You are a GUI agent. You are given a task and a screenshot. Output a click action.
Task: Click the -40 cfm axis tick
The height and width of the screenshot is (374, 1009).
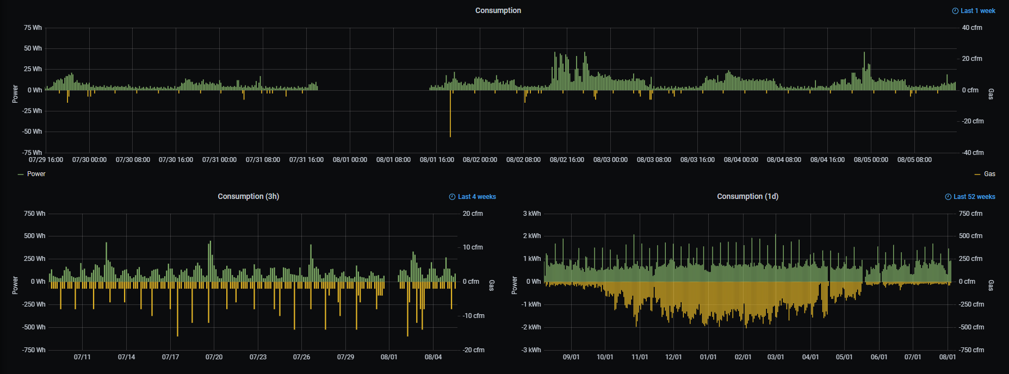click(973, 153)
